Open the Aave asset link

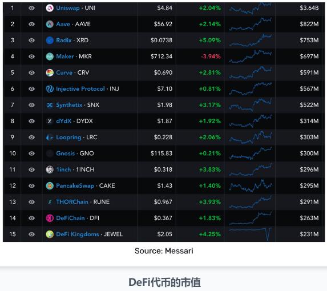coord(63,24)
